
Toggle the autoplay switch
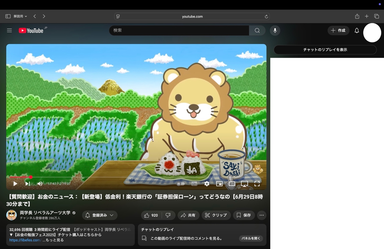tap(181, 183)
